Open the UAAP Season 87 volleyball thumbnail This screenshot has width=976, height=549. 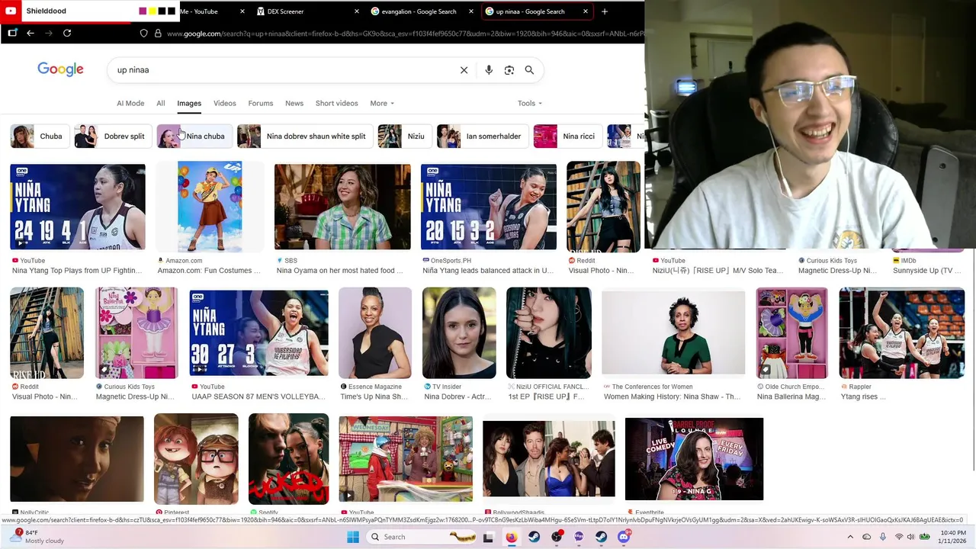pyautogui.click(x=258, y=332)
